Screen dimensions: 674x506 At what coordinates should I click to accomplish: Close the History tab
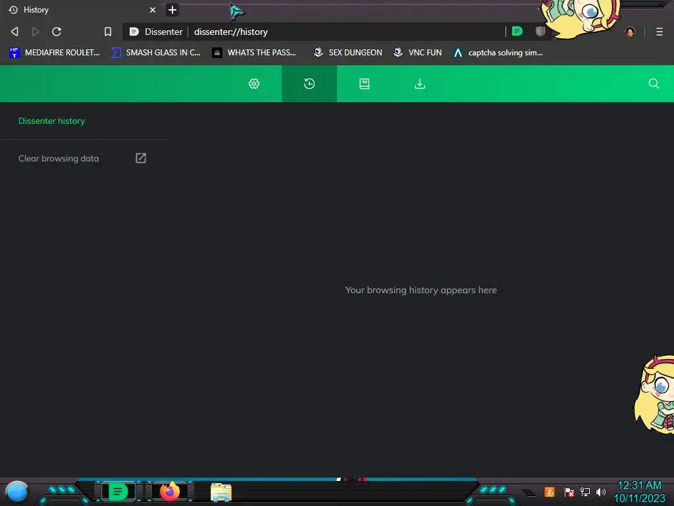pyautogui.click(x=153, y=10)
